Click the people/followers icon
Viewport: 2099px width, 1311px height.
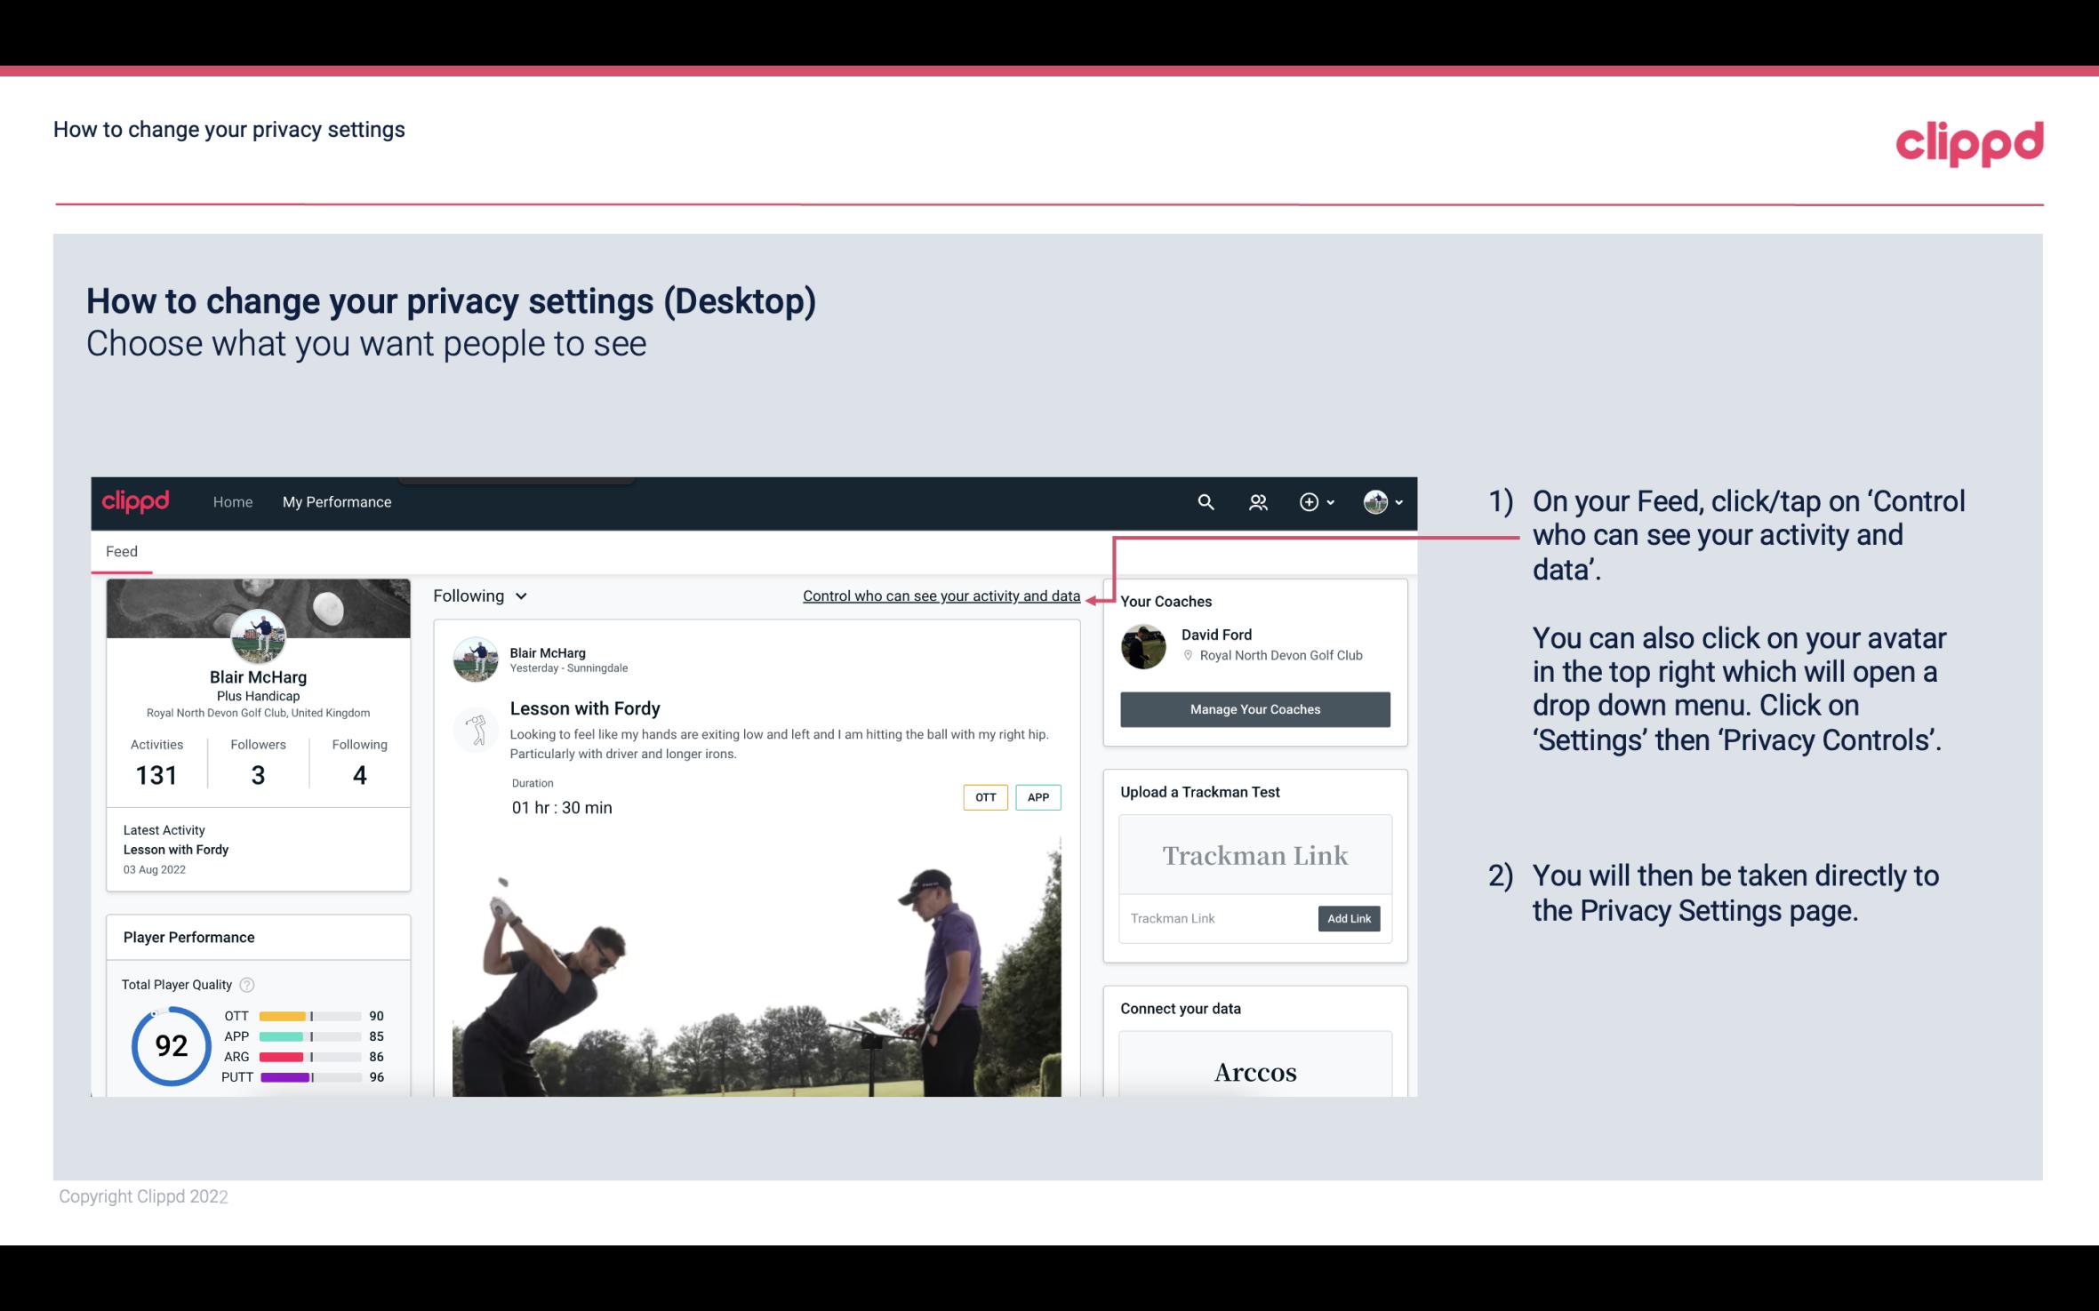[1256, 501]
